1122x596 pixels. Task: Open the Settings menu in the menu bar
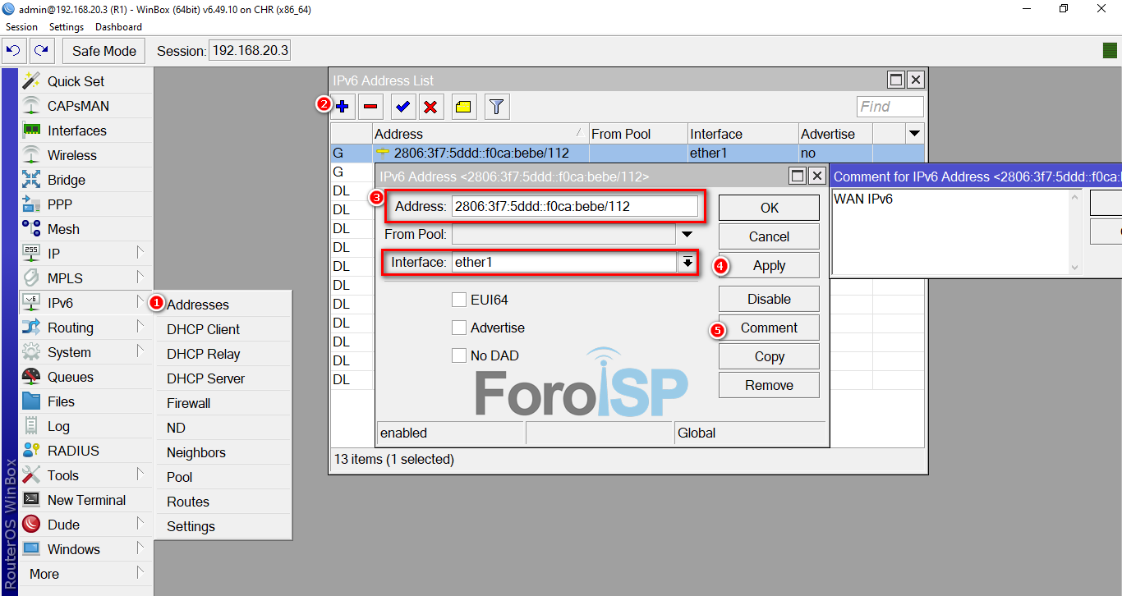(67, 27)
